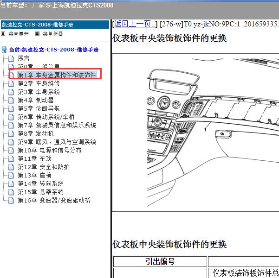This screenshot has height=278, width=279.
Task: Open 第14章 转向系统 chapter
Action: (x=40, y=183)
